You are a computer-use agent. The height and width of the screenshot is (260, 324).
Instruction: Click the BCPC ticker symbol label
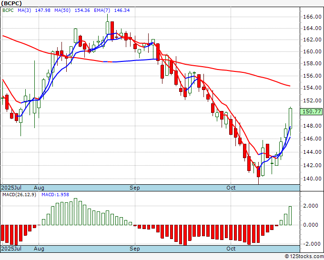10,4
